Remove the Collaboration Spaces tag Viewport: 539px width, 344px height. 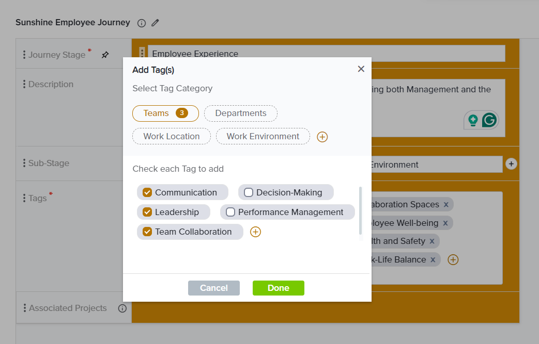(x=445, y=205)
